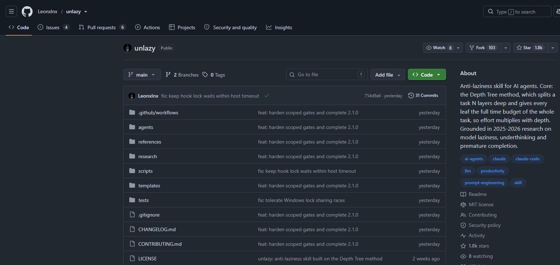Open the tests commit about Windows lock races

[x=301, y=200]
